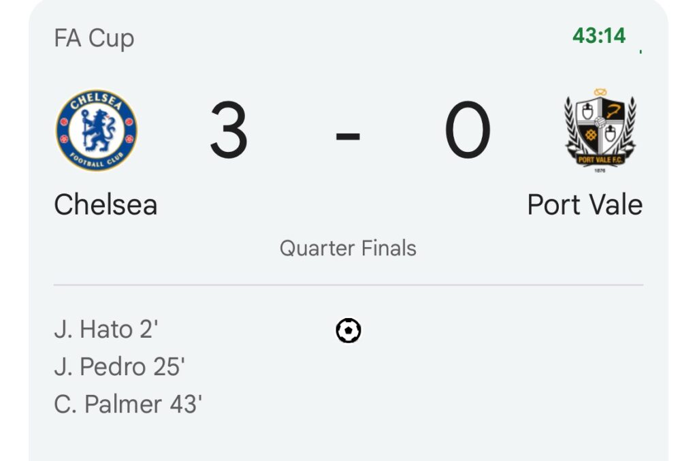Select the Quarter Finals round label
Screen dimensions: 697x461
coord(348,248)
